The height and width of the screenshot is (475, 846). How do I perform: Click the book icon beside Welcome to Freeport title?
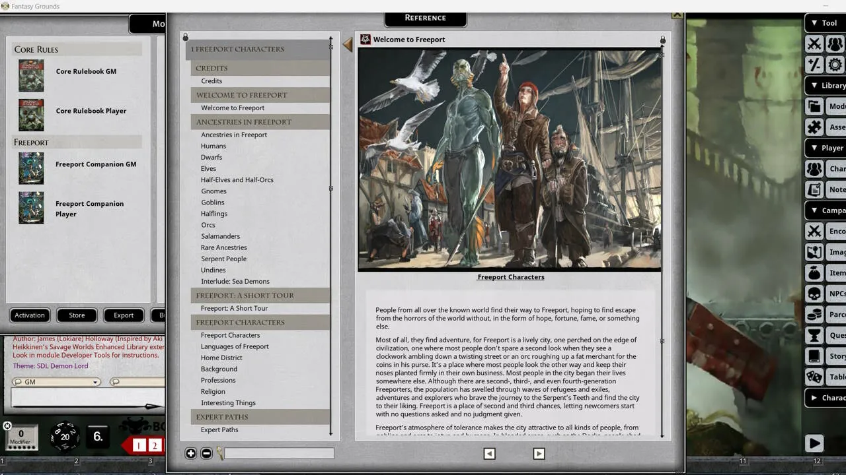click(x=365, y=40)
